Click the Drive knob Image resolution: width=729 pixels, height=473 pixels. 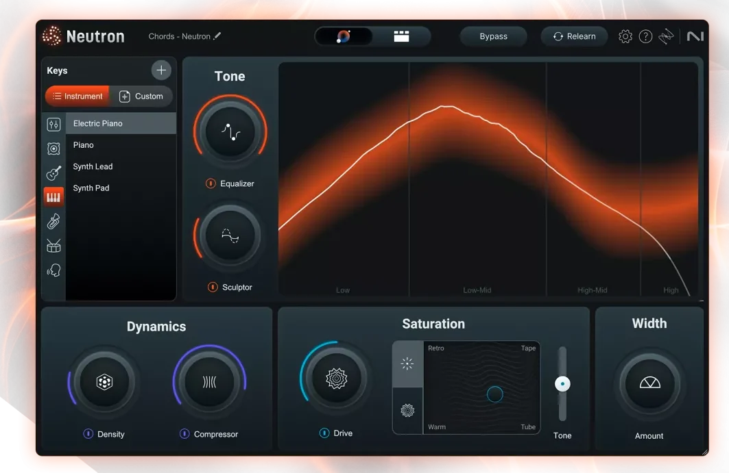tap(337, 379)
